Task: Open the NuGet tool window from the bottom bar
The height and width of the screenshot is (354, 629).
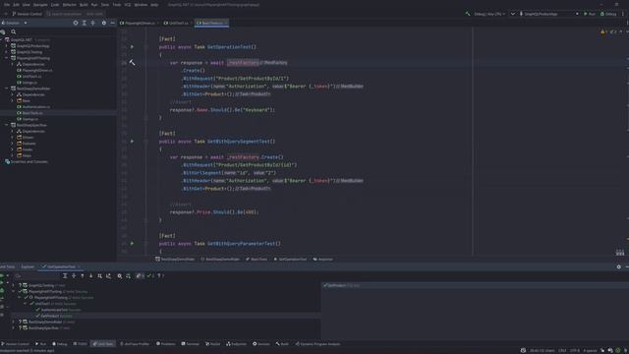Action: point(213,344)
